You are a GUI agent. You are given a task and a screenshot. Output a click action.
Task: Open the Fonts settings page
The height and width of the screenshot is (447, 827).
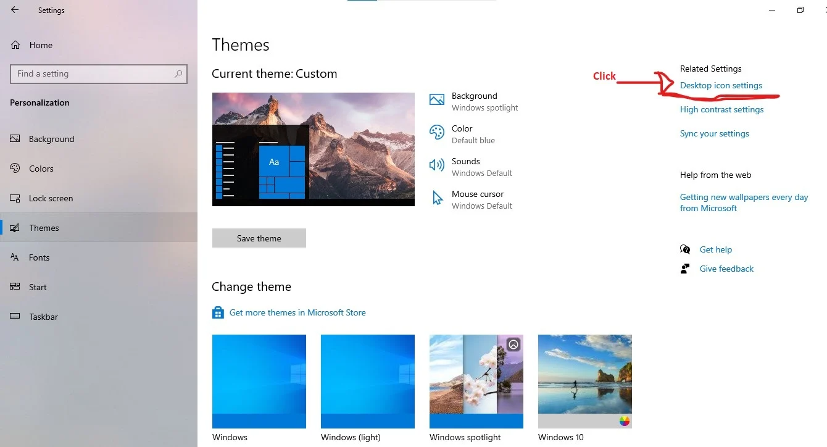coord(99,257)
